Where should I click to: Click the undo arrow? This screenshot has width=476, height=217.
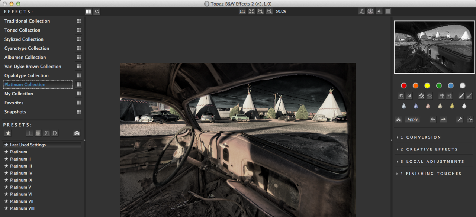pyautogui.click(x=433, y=119)
